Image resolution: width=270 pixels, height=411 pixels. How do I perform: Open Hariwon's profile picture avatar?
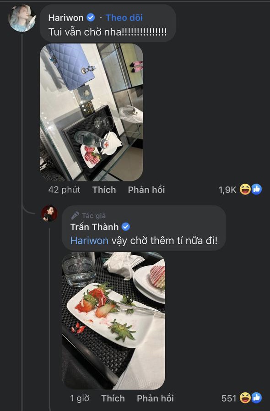coord(22,18)
